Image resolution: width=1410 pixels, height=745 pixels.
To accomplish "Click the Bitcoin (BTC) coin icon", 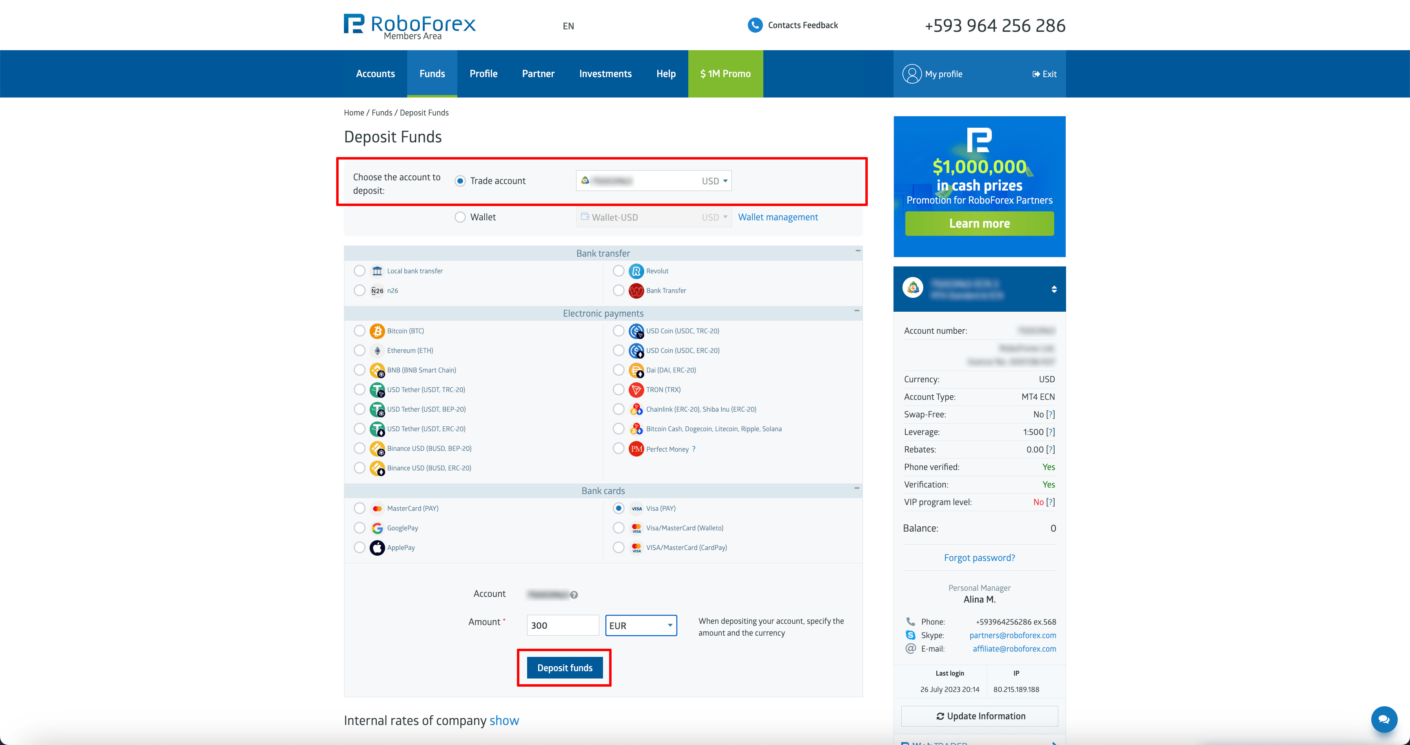I will click(377, 331).
